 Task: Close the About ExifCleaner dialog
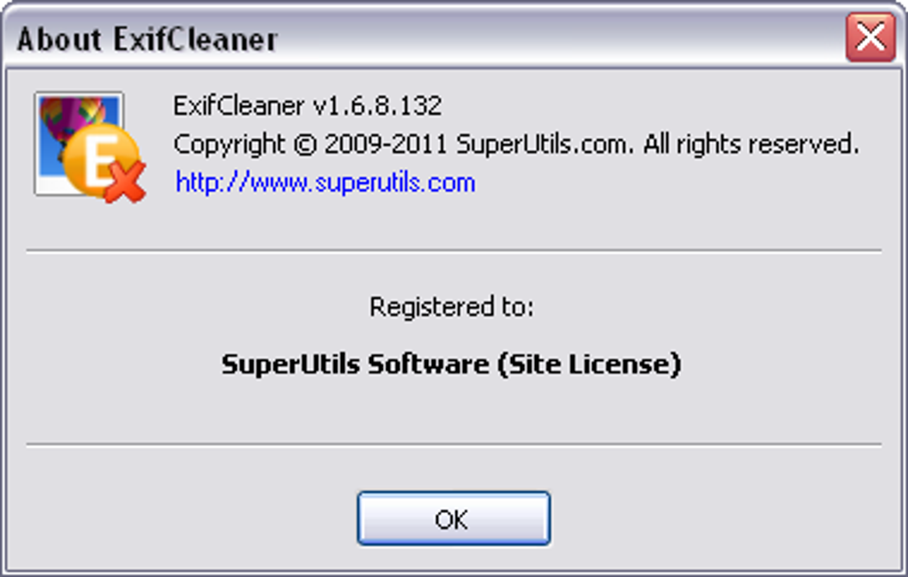[871, 37]
